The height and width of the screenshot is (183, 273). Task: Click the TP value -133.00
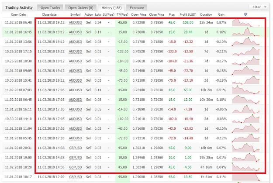122,52
